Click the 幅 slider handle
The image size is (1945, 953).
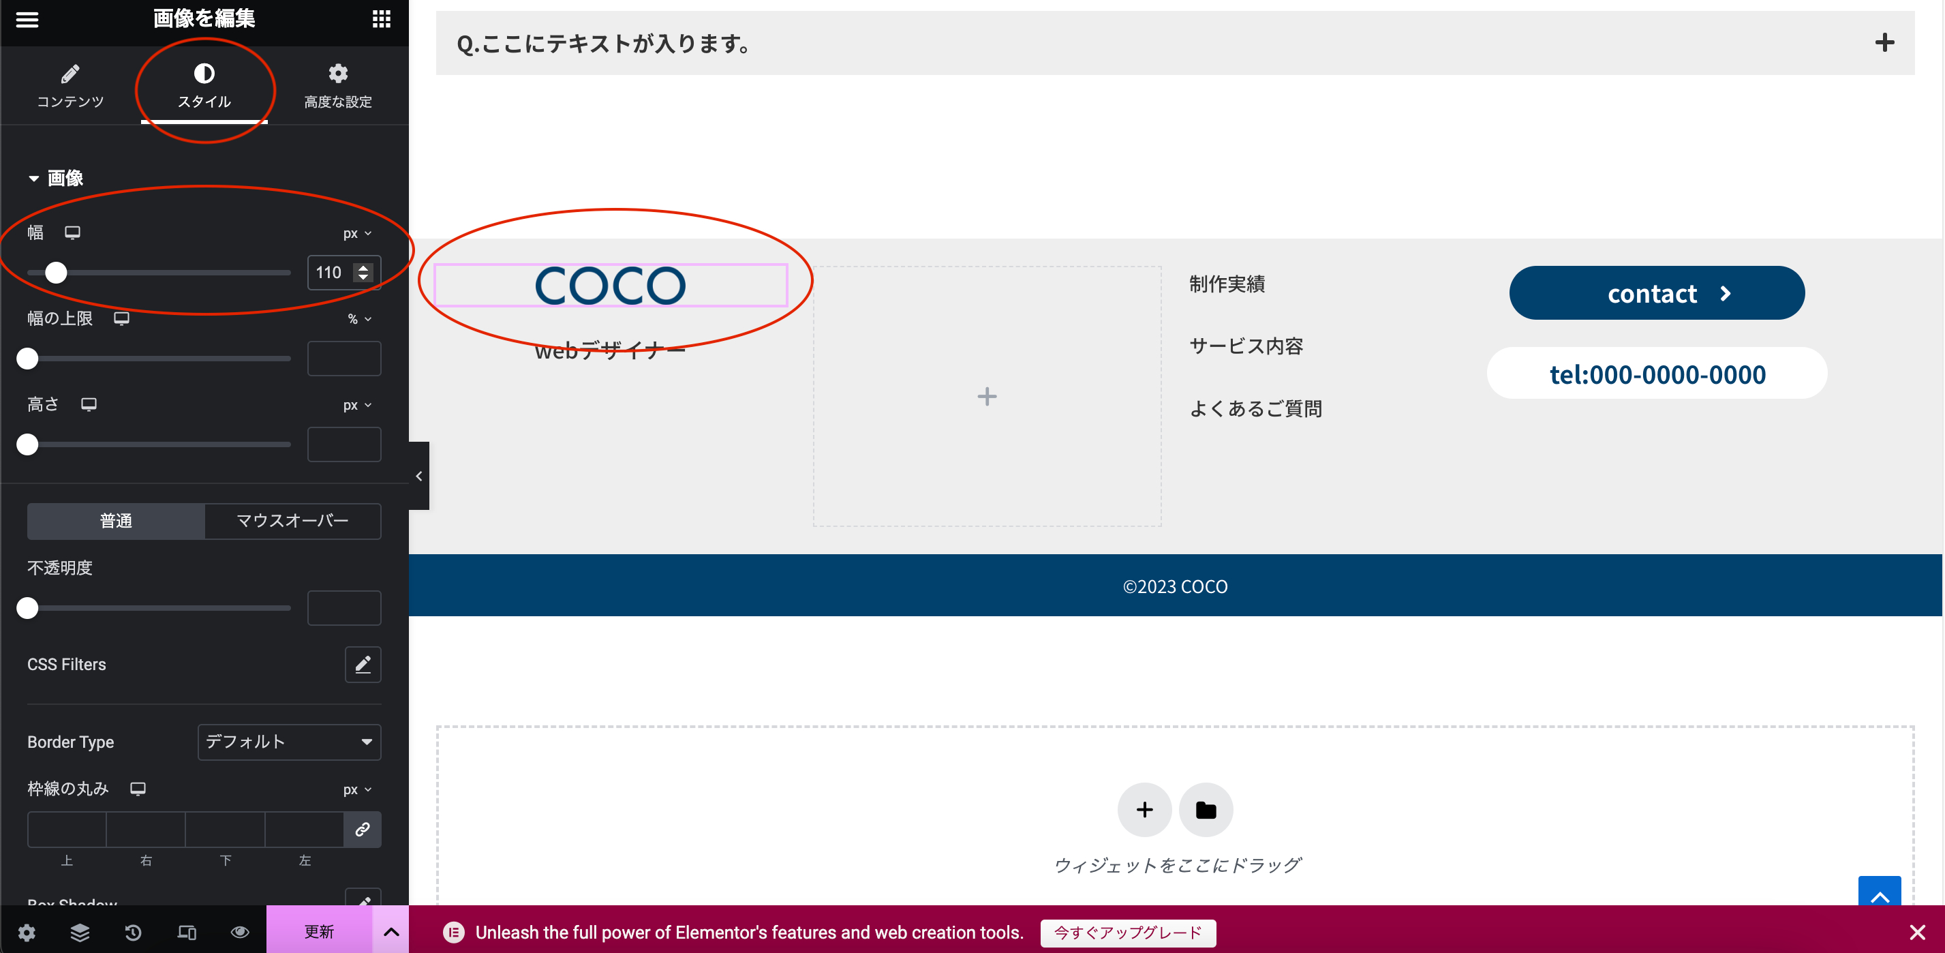tap(57, 273)
